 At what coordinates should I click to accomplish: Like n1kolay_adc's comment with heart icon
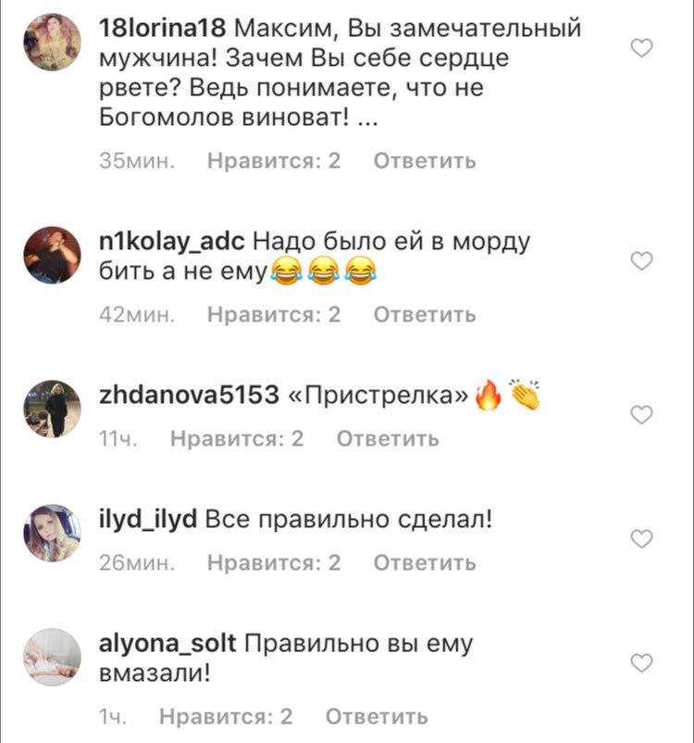pyautogui.click(x=642, y=261)
